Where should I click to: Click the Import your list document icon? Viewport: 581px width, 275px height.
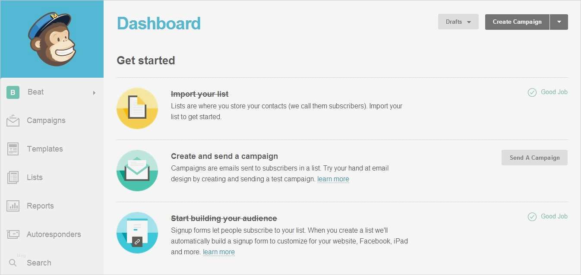click(x=137, y=107)
